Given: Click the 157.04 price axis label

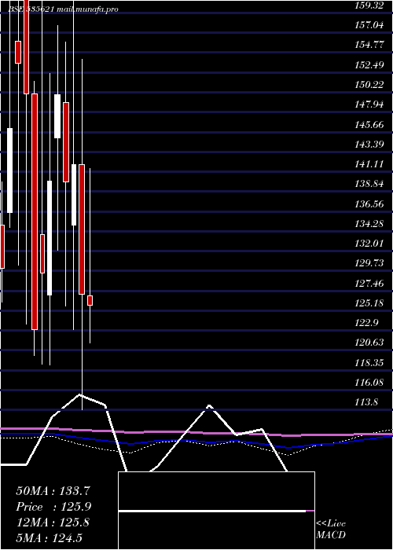Looking at the screenshot, I should 369,25.
